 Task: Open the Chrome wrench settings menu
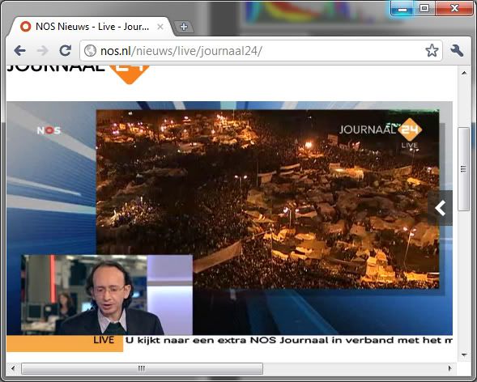pyautogui.click(x=457, y=50)
